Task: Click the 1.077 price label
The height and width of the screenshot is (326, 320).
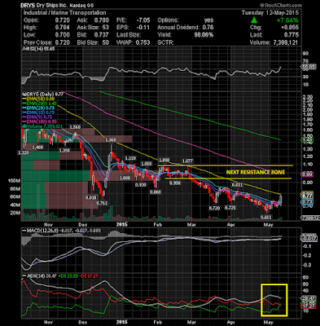Action: [x=187, y=161]
